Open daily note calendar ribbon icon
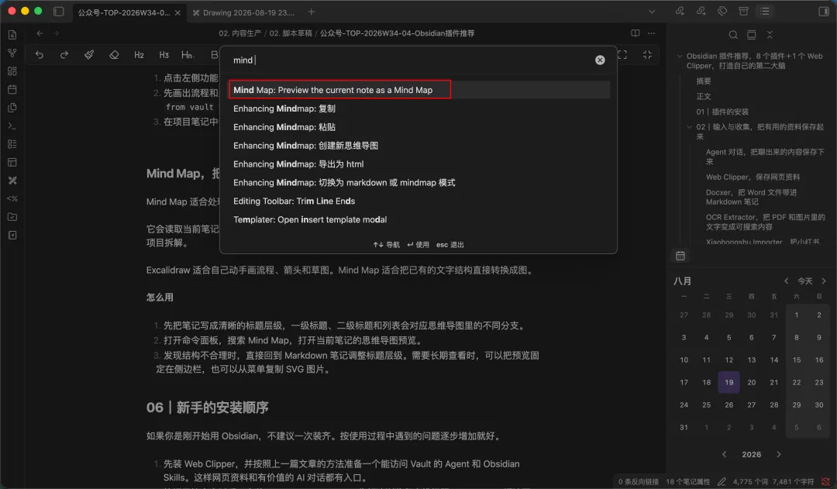The width and height of the screenshot is (837, 489). (12, 89)
